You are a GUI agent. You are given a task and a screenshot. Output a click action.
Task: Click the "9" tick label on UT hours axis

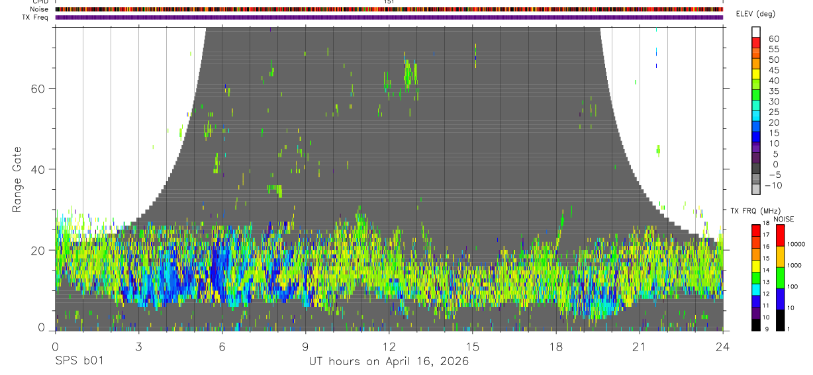tap(305, 346)
